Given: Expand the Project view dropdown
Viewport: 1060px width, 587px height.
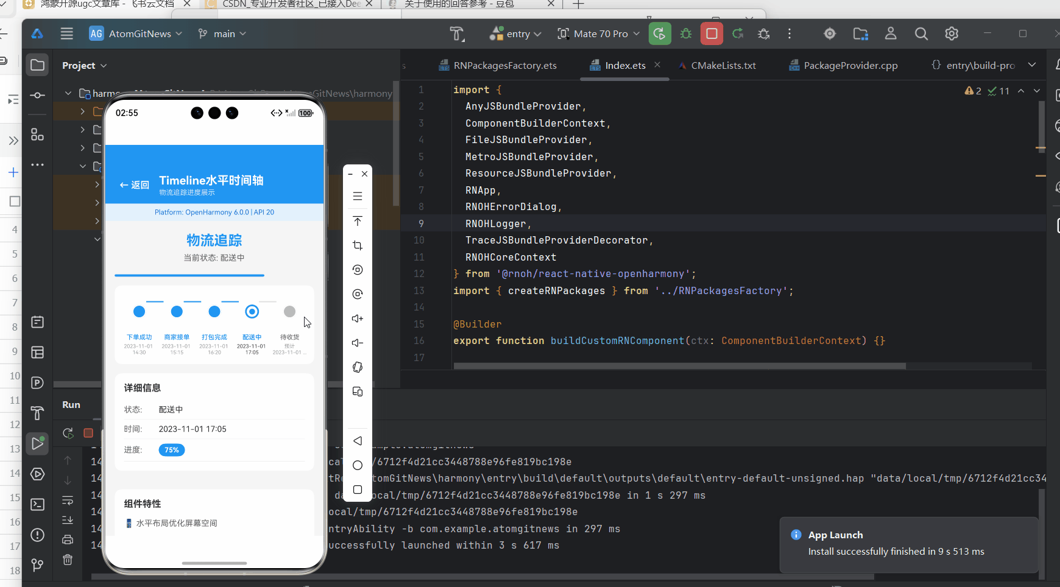Looking at the screenshot, I should pos(84,65).
